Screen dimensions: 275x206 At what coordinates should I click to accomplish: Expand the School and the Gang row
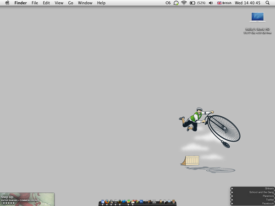tap(232, 192)
